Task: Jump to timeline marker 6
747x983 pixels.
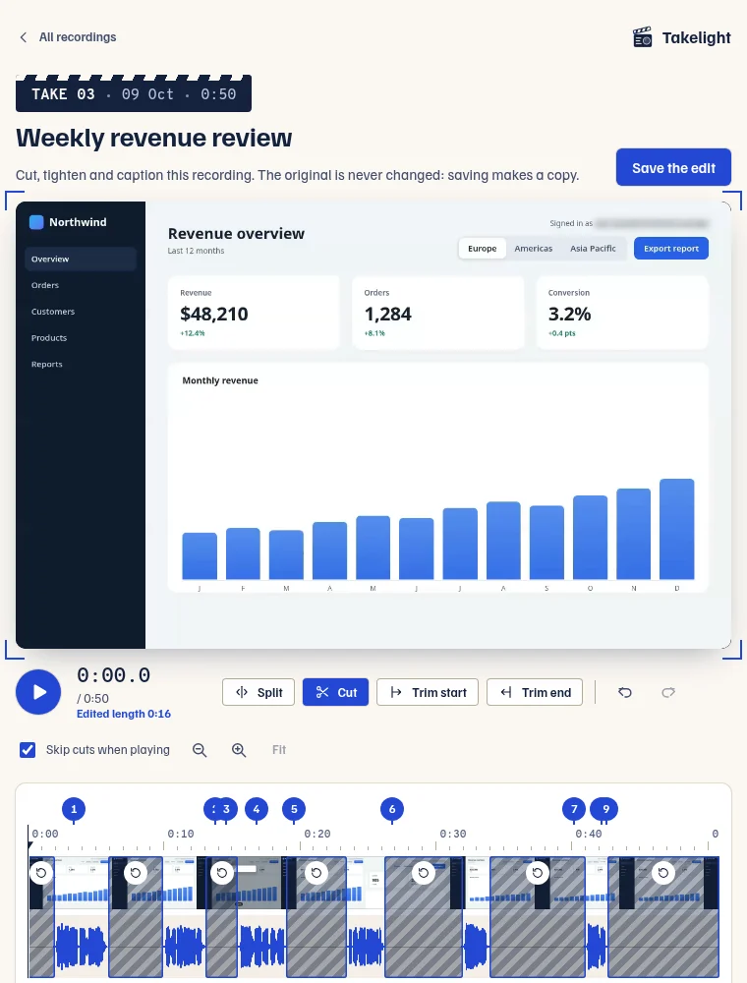Action: pos(392,809)
